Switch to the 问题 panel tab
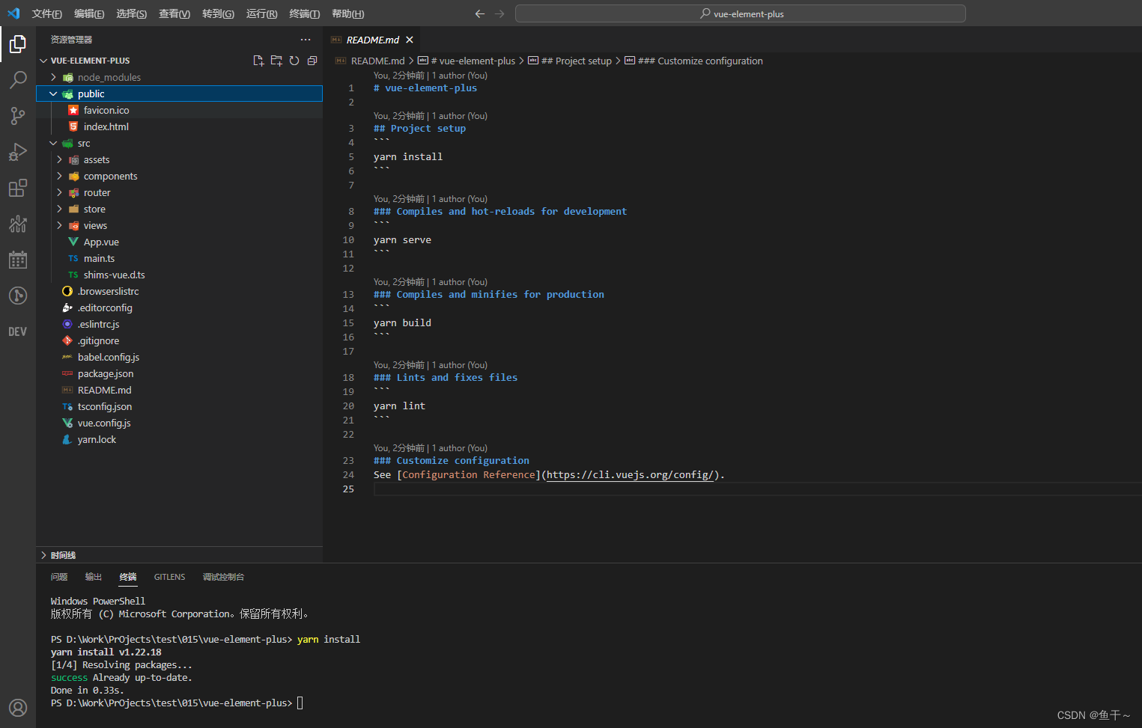This screenshot has width=1142, height=728. coord(59,577)
